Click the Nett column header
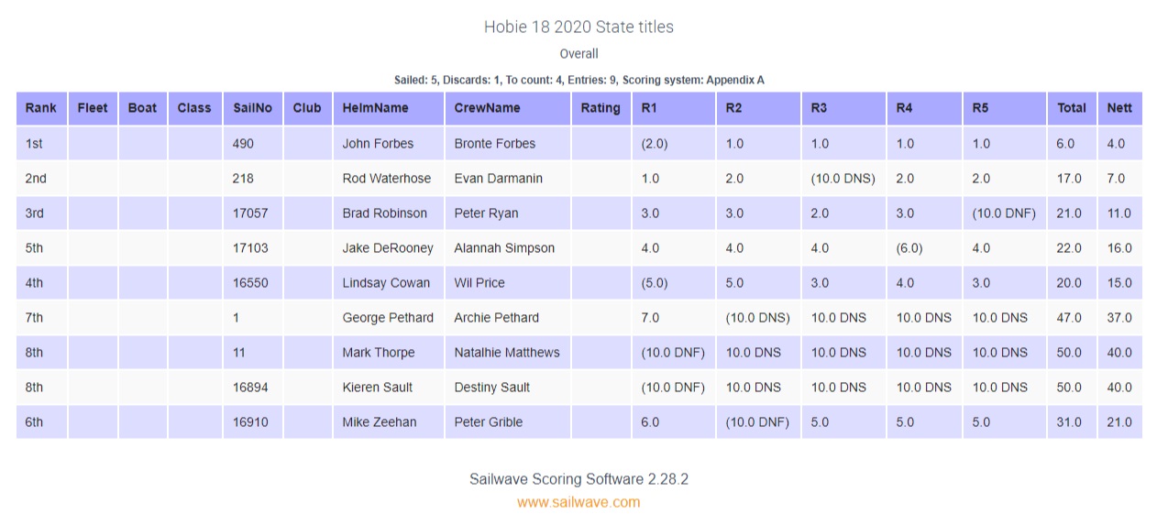This screenshot has height=525, width=1157. click(1119, 108)
